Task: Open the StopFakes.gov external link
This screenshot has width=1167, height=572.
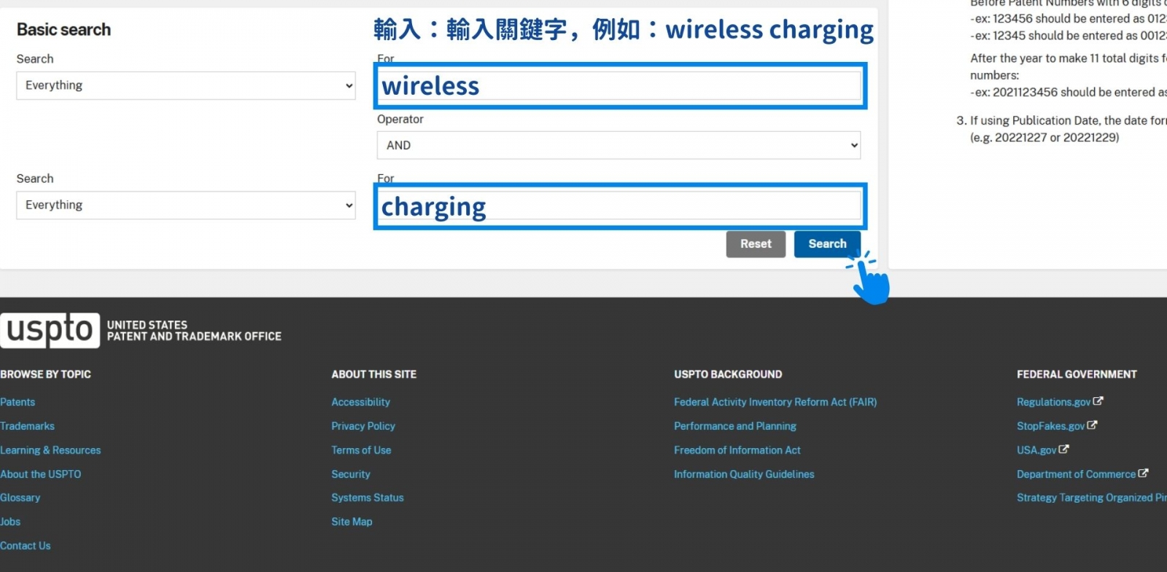Action: [1050, 426]
